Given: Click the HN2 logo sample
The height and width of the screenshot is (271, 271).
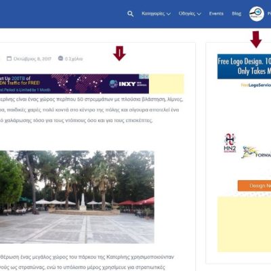Looking at the screenshot, I should pyautogui.click(x=230, y=143).
